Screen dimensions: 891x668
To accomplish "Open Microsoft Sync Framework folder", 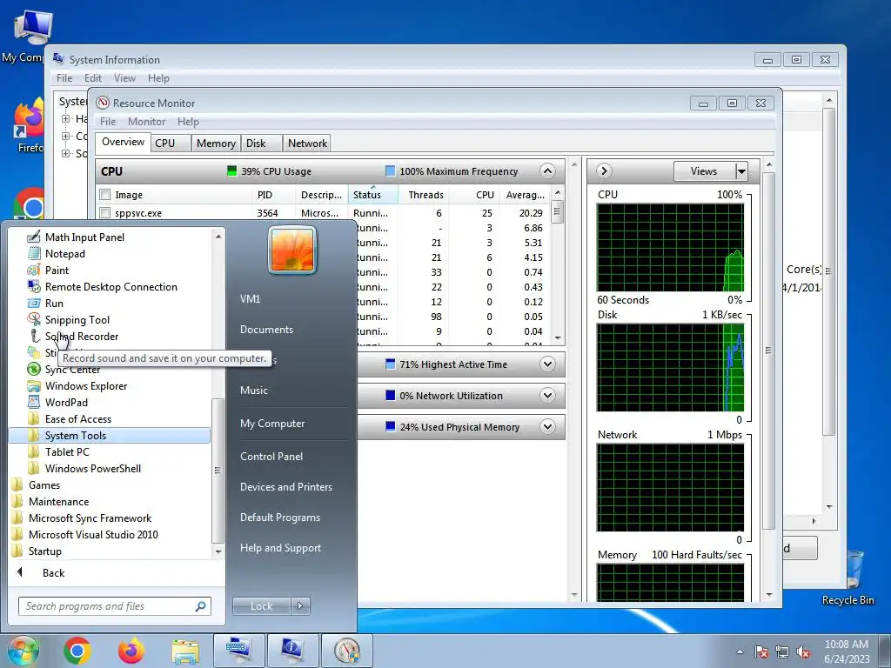I will [x=90, y=518].
